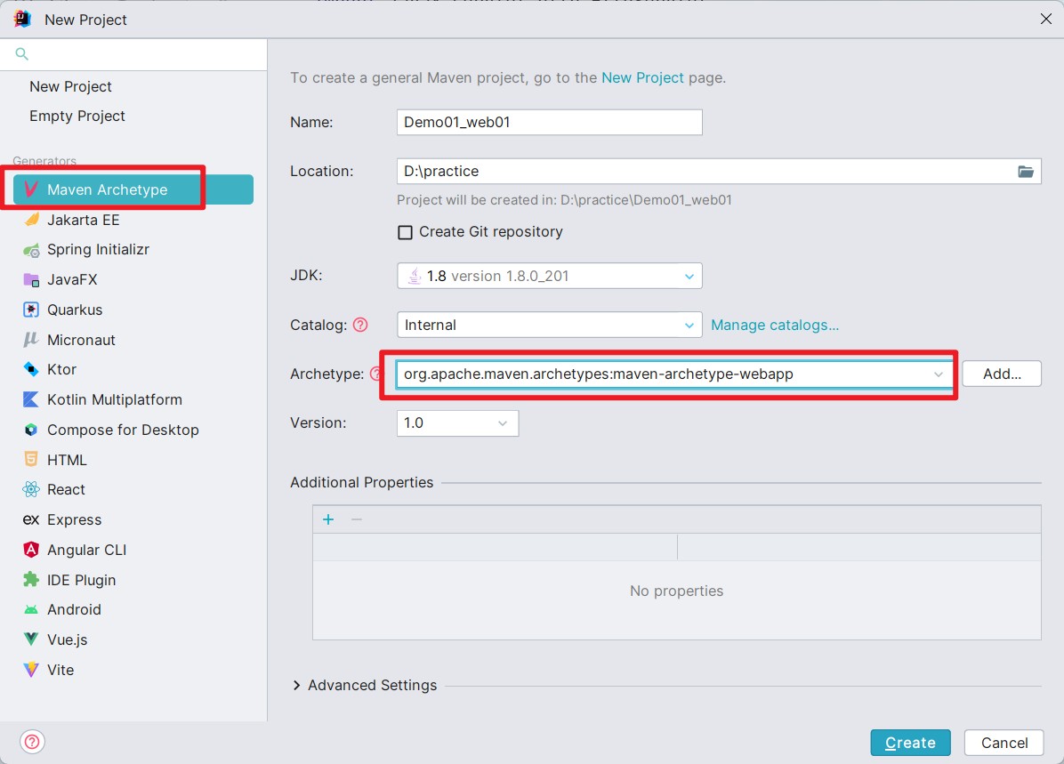Click the HTML5 shield icon
Viewport: 1064px width, 764px height.
pos(31,459)
